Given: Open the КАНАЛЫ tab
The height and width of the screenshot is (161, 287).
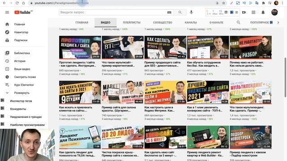Looking at the screenshot, I should [x=191, y=22].
